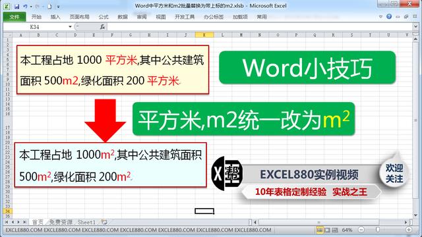Open the 文件 (File) tab

pyautogui.click(x=15, y=16)
